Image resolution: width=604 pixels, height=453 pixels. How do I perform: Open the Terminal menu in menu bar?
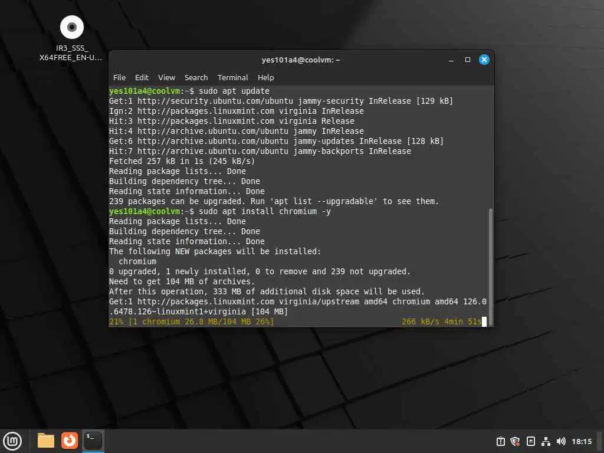(x=232, y=77)
